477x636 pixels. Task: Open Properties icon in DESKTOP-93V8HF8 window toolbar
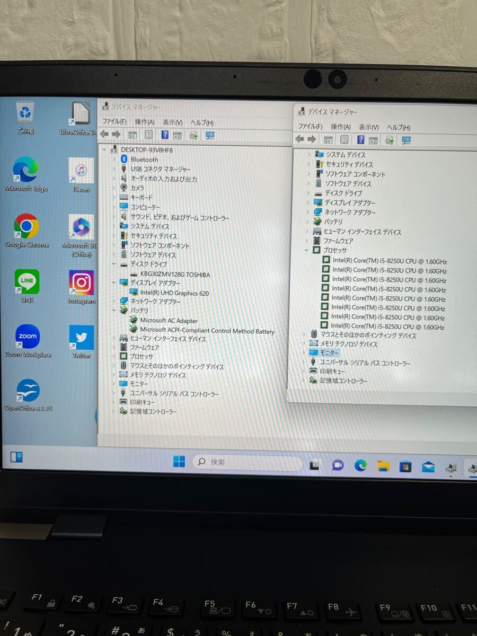[x=149, y=135]
